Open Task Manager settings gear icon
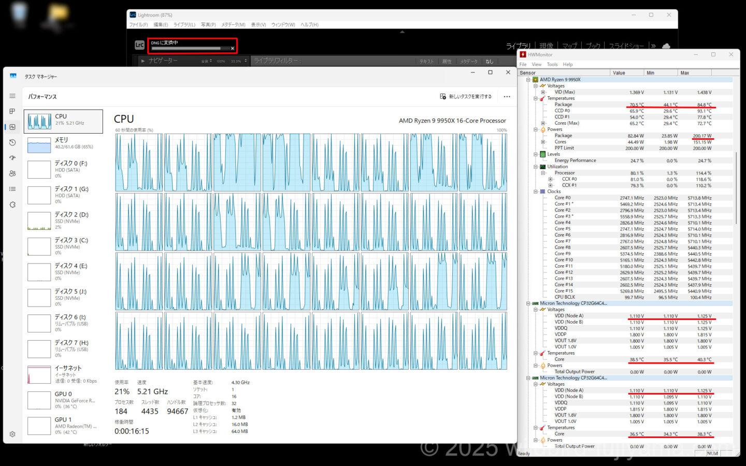This screenshot has width=746, height=466. 13,434
